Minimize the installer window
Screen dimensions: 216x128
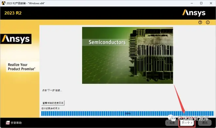tap(192, 3)
